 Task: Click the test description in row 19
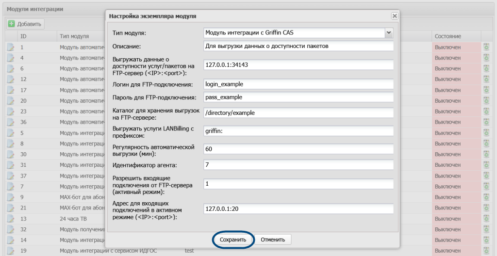click(189, 251)
